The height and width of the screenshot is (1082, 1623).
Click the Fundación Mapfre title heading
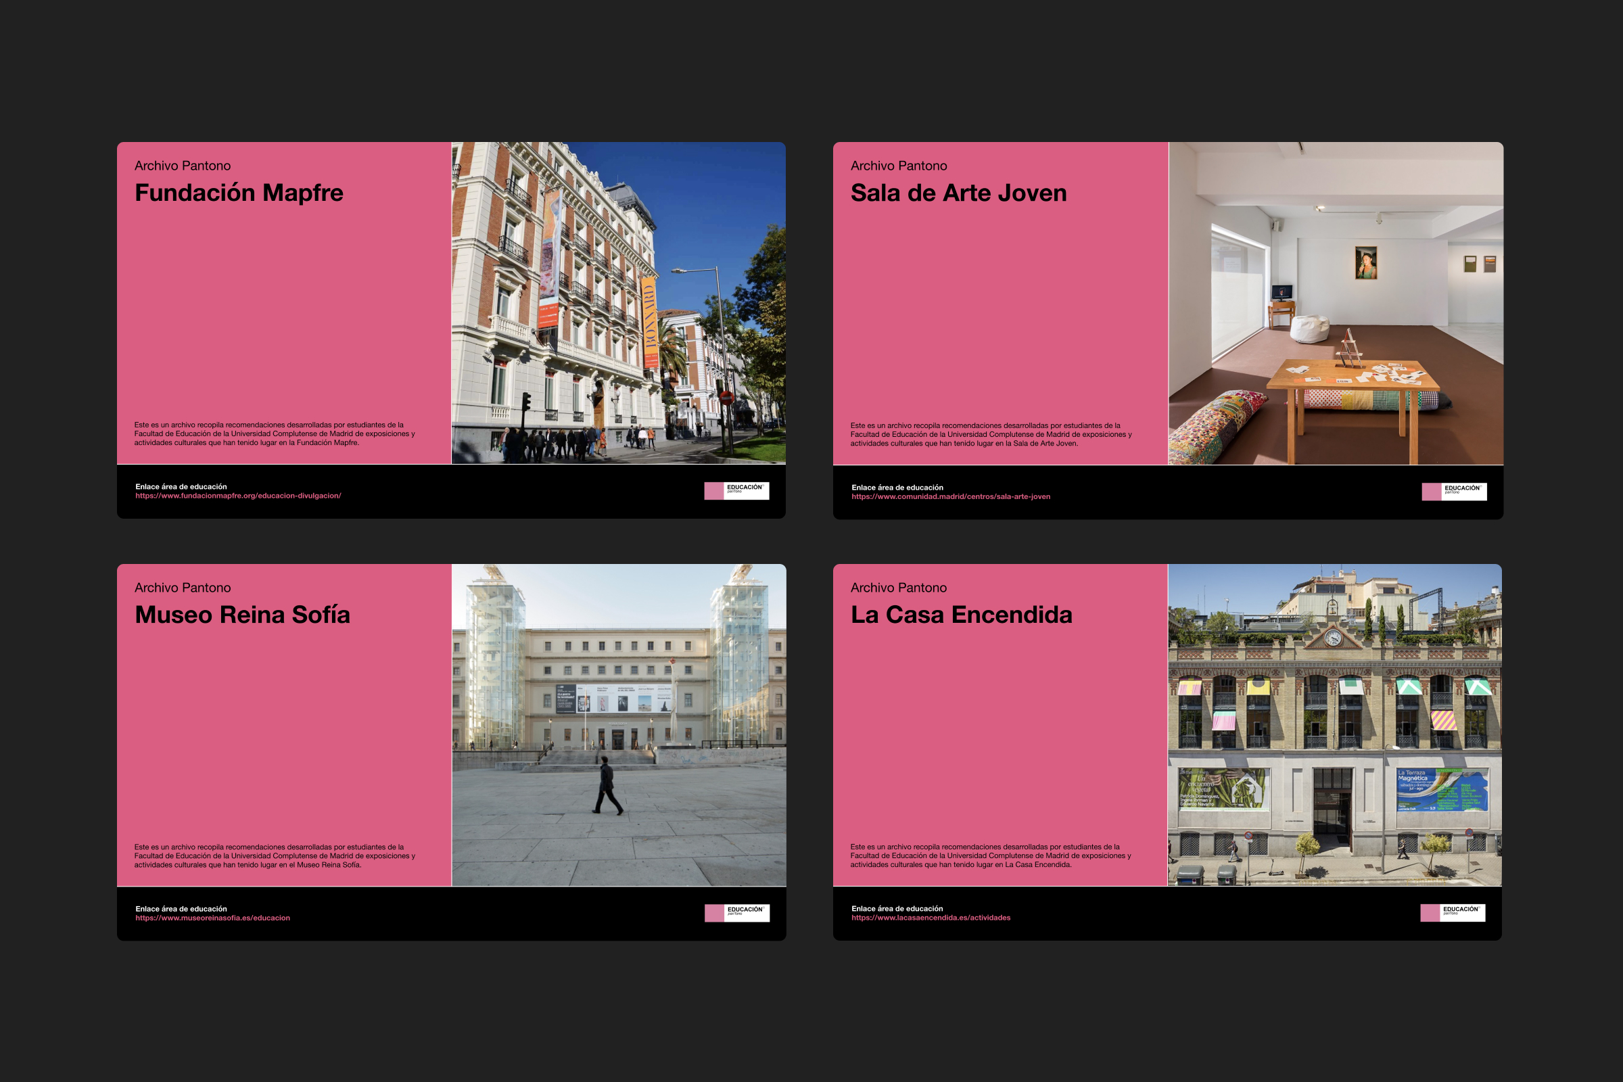pyautogui.click(x=239, y=193)
